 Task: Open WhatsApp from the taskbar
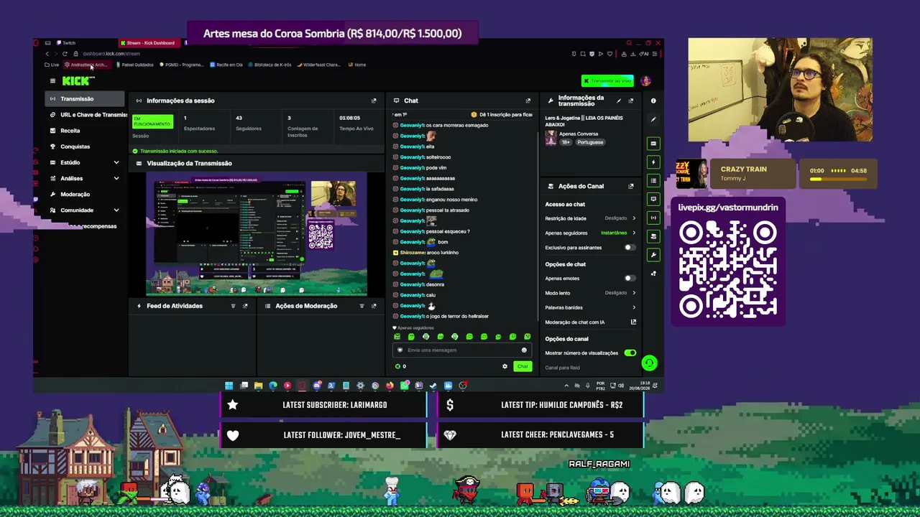point(405,386)
